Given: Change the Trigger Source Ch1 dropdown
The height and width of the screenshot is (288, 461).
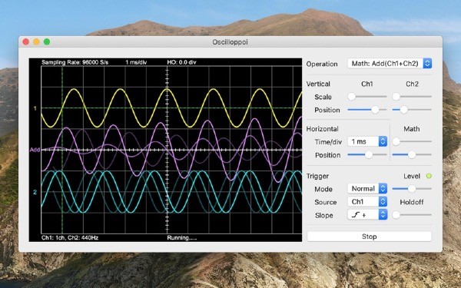Looking at the screenshot, I should pos(367,201).
